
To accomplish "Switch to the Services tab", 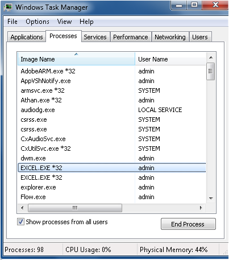I will click(95, 37).
